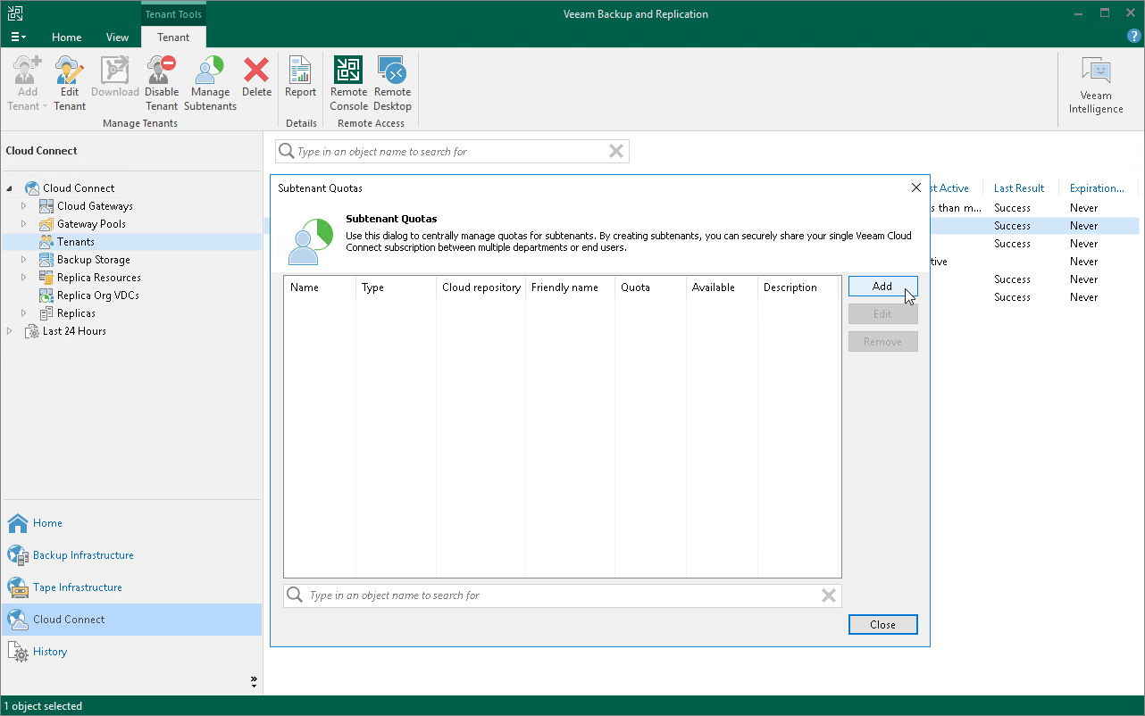Clear the Subtenant Quotas search field
Viewport: 1145px width, 716px height.
829,595
